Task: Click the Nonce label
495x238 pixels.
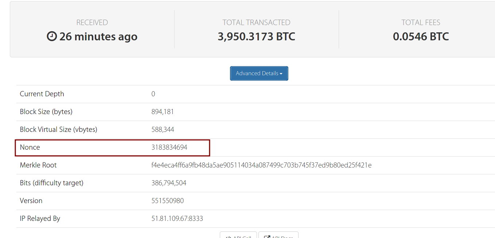Action: tap(30, 147)
